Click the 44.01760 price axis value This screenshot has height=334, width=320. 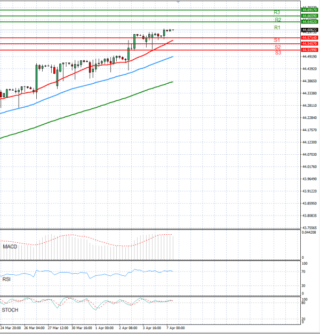(309, 166)
